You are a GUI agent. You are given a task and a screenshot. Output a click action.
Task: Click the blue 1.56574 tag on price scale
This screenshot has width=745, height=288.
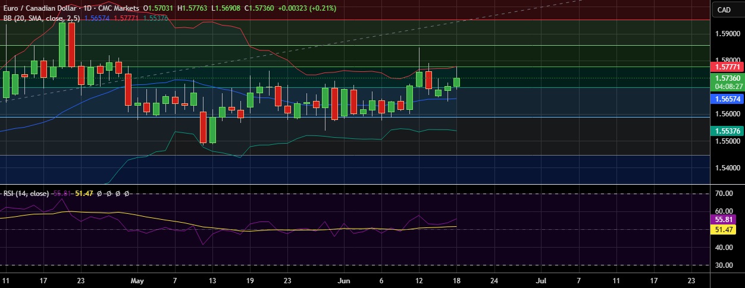[728, 99]
